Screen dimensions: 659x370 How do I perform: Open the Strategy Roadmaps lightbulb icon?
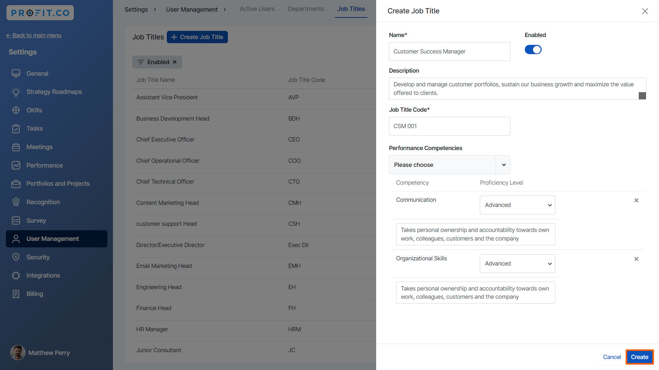(16, 92)
